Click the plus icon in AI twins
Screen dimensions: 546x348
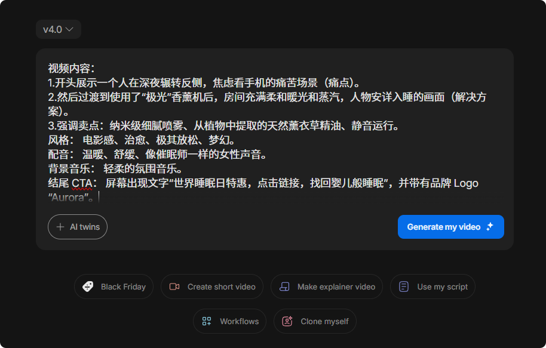point(60,227)
